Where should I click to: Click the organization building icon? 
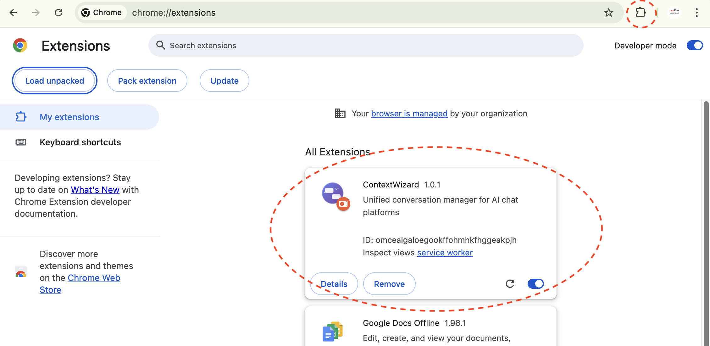(x=340, y=113)
